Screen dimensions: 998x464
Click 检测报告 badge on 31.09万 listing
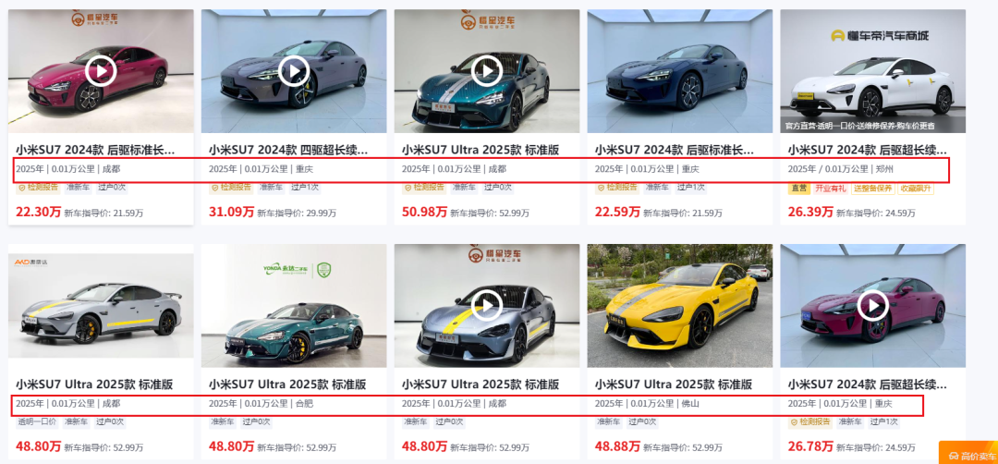coord(230,188)
